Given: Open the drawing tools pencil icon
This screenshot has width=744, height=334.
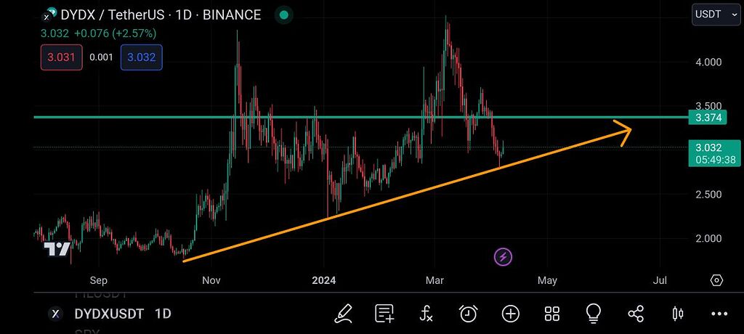Looking at the screenshot, I should 343,314.
